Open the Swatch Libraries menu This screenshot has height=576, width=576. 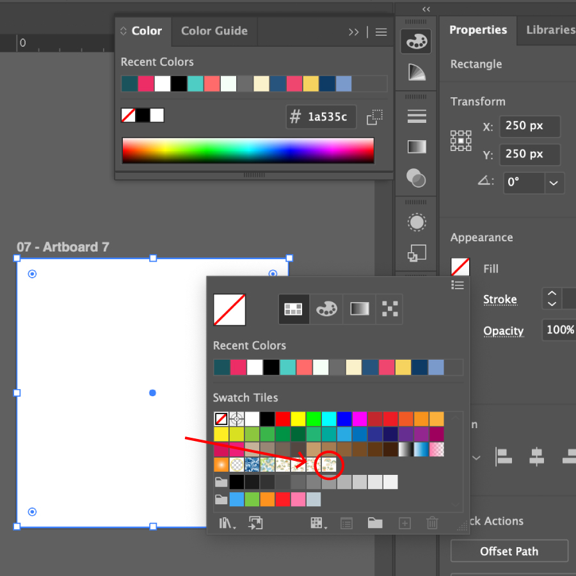pyautogui.click(x=227, y=523)
